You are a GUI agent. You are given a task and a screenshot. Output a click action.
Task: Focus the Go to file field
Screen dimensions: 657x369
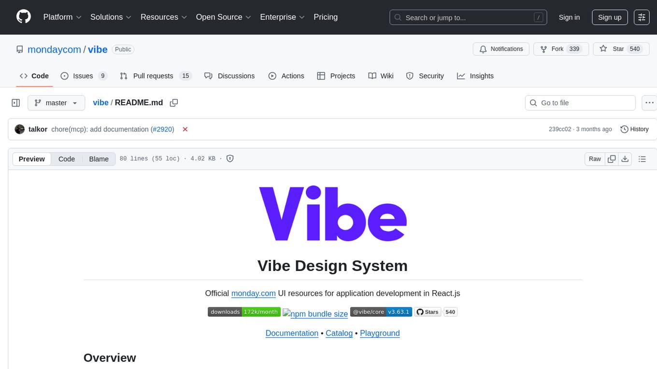point(580,103)
